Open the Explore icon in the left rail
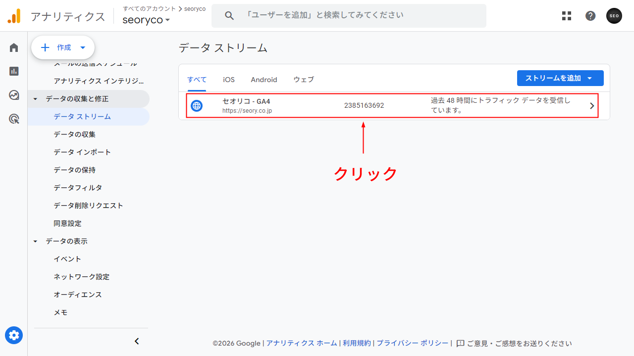 coord(13,95)
